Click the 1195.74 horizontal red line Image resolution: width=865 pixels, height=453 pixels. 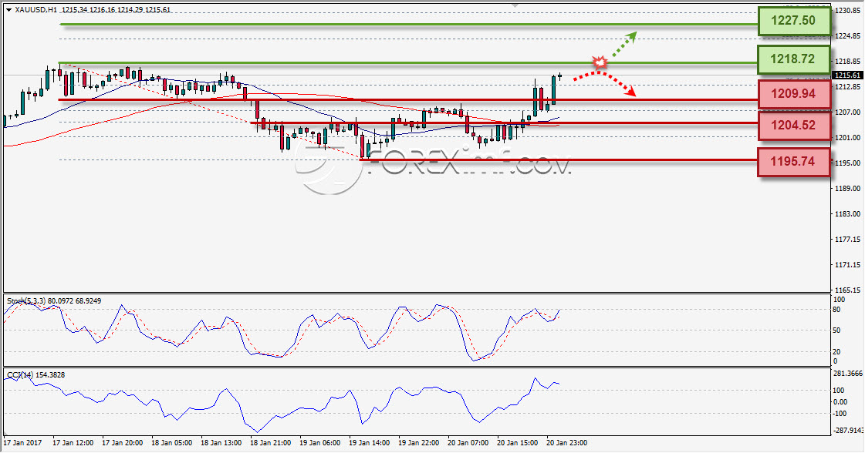[x=559, y=159]
